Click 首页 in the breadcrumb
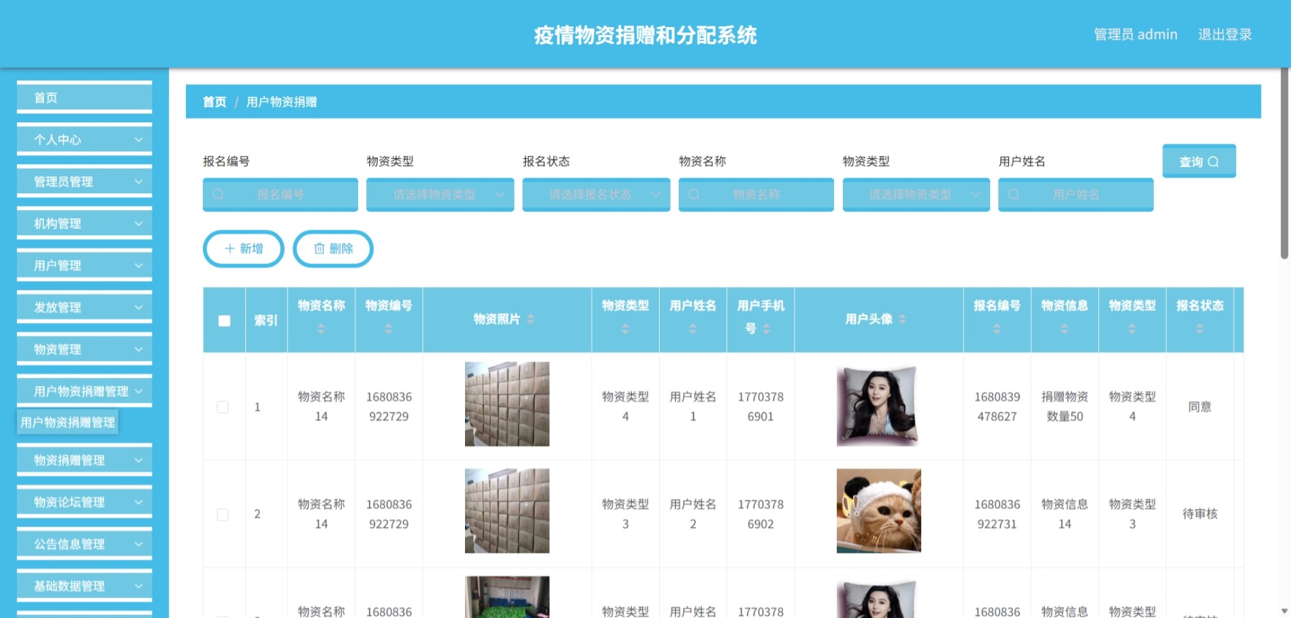The width and height of the screenshot is (1291, 618). tap(215, 102)
